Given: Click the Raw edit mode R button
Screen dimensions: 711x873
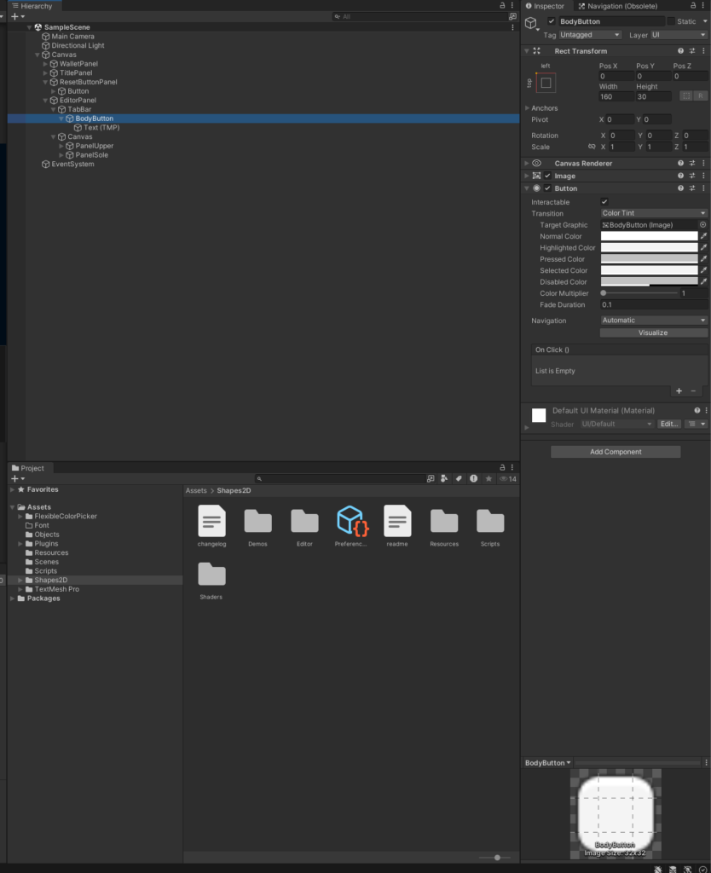Looking at the screenshot, I should [701, 96].
